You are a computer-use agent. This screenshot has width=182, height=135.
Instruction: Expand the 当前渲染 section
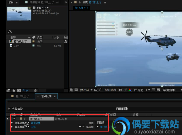point(9,109)
